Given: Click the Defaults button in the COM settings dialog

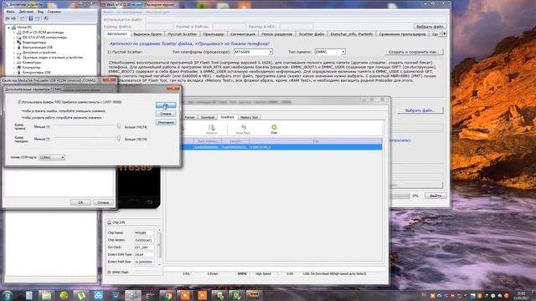Looking at the screenshot, I should point(166,122).
